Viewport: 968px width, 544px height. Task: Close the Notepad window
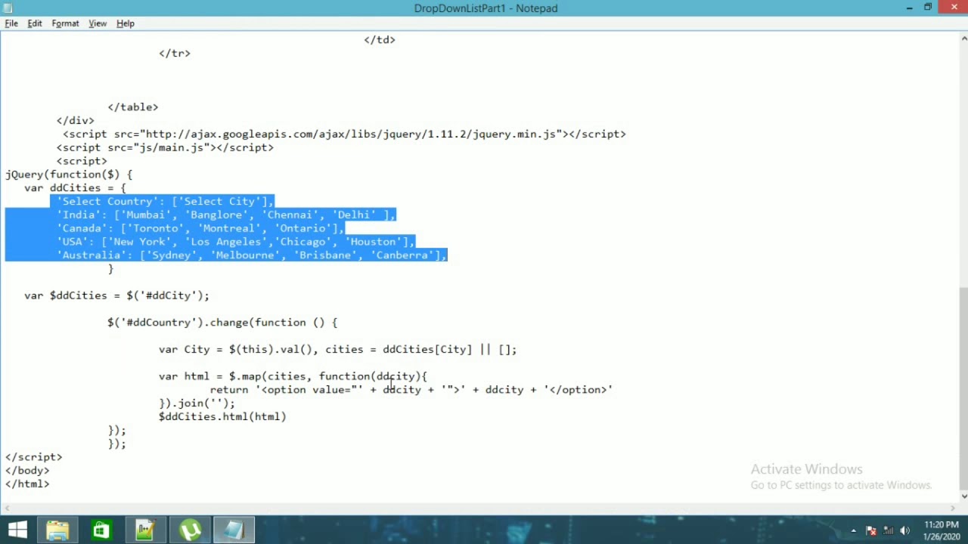(x=954, y=8)
